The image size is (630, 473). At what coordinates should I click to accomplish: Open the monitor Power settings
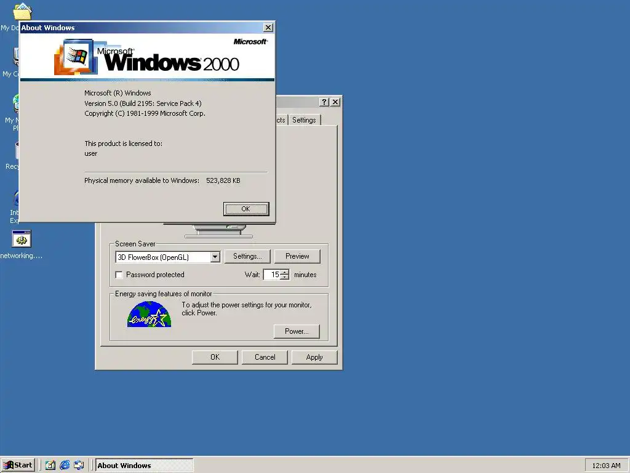(x=297, y=331)
